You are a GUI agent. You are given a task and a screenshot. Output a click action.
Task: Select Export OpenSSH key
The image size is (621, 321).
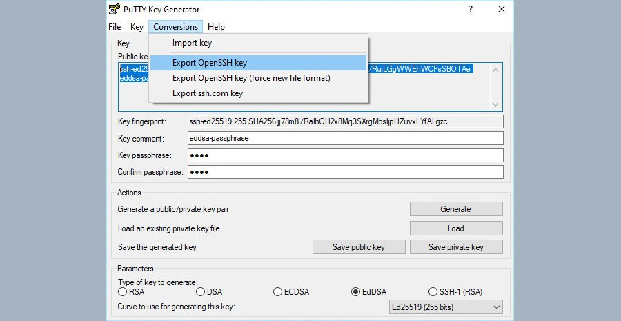258,63
